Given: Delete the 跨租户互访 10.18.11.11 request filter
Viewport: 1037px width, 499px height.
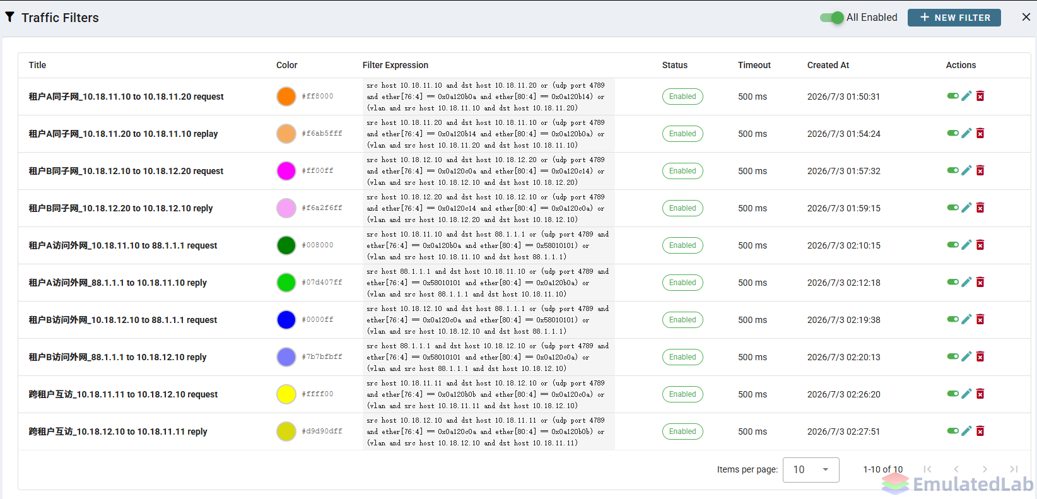Looking at the screenshot, I should (x=980, y=394).
